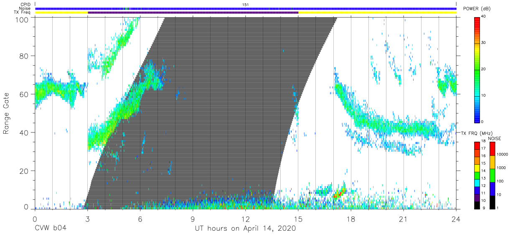The width and height of the screenshot is (513, 237).
Task: Click the x-axis tick label '24'
Action: (456, 219)
